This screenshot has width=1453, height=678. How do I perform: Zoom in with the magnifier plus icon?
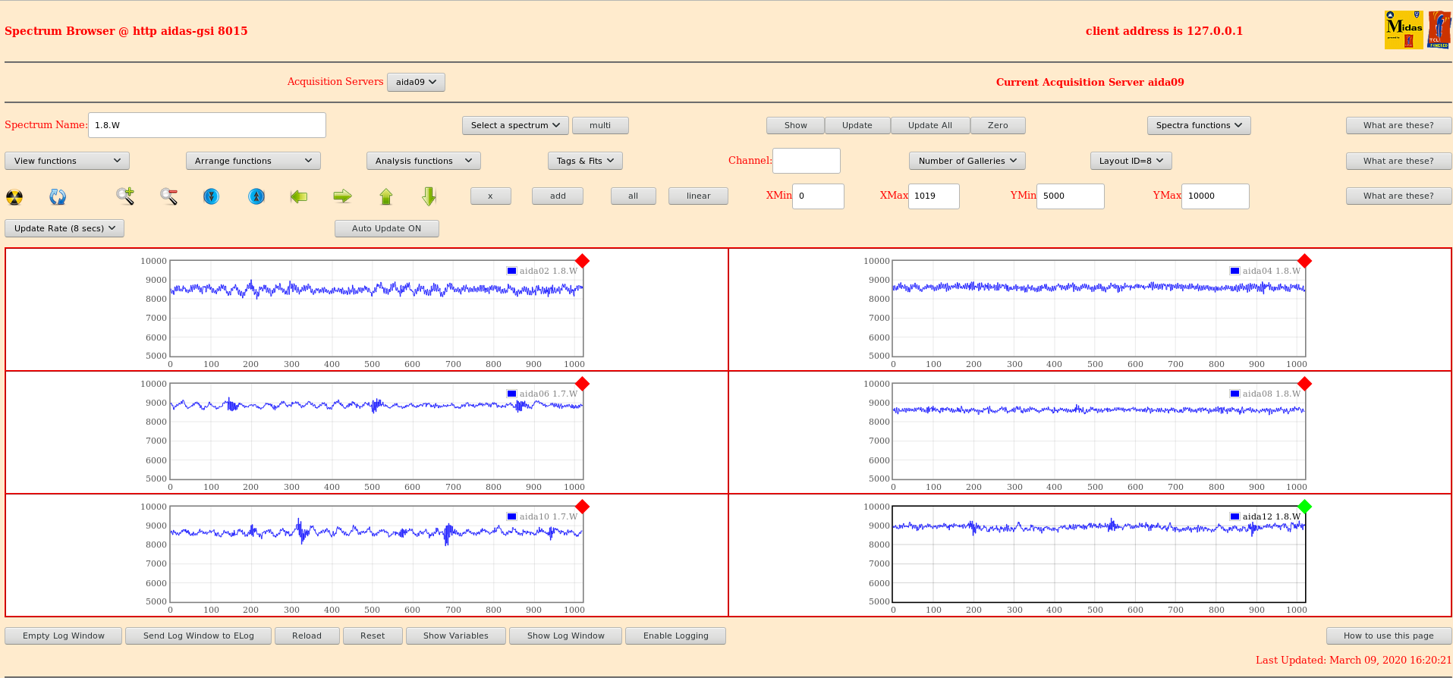coord(125,196)
